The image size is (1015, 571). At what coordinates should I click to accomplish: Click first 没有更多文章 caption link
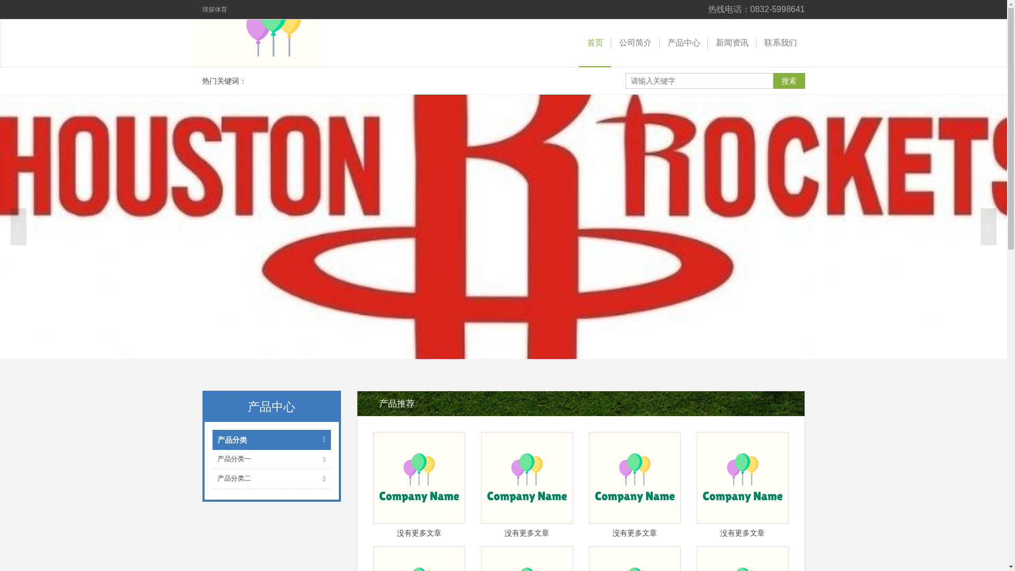[x=419, y=533]
